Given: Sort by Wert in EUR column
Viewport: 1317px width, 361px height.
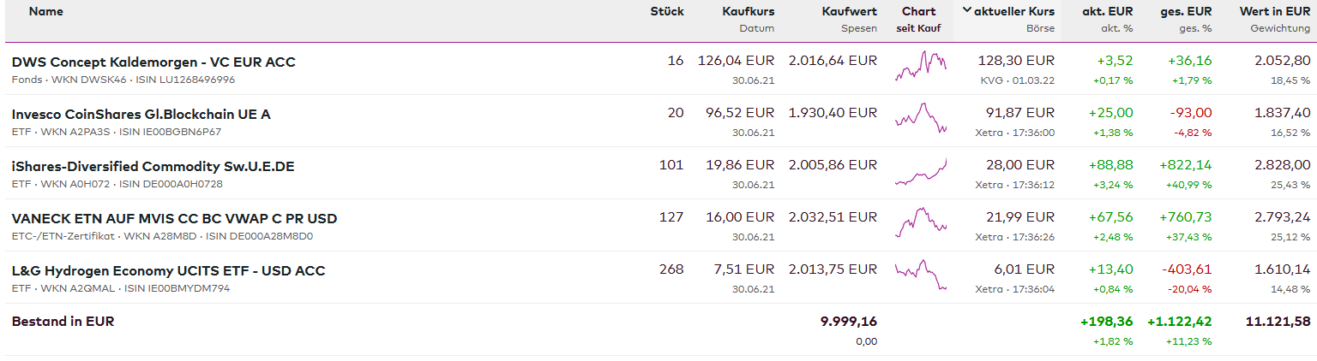Looking at the screenshot, I should [1274, 12].
